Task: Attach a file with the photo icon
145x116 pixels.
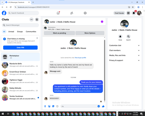Action: point(49,106)
